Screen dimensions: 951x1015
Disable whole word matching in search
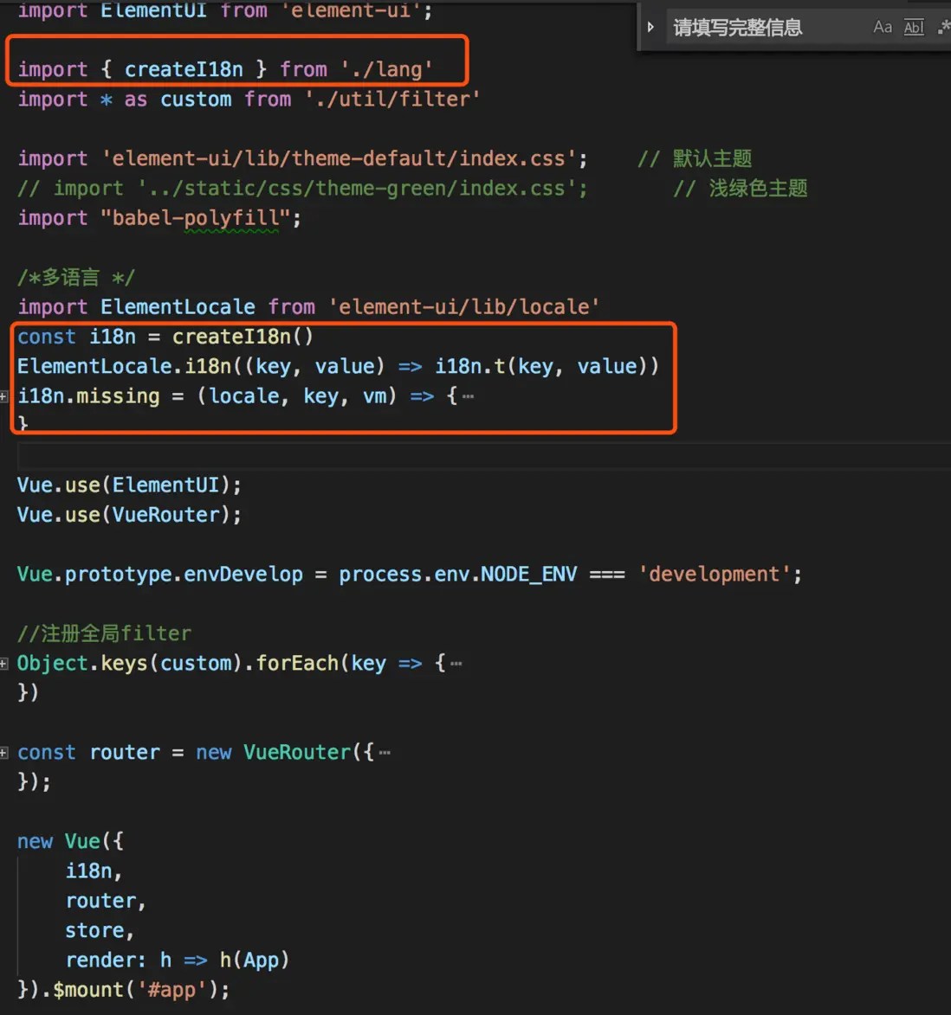click(x=914, y=27)
